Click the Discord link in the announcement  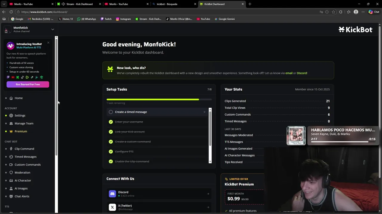click(x=301, y=73)
